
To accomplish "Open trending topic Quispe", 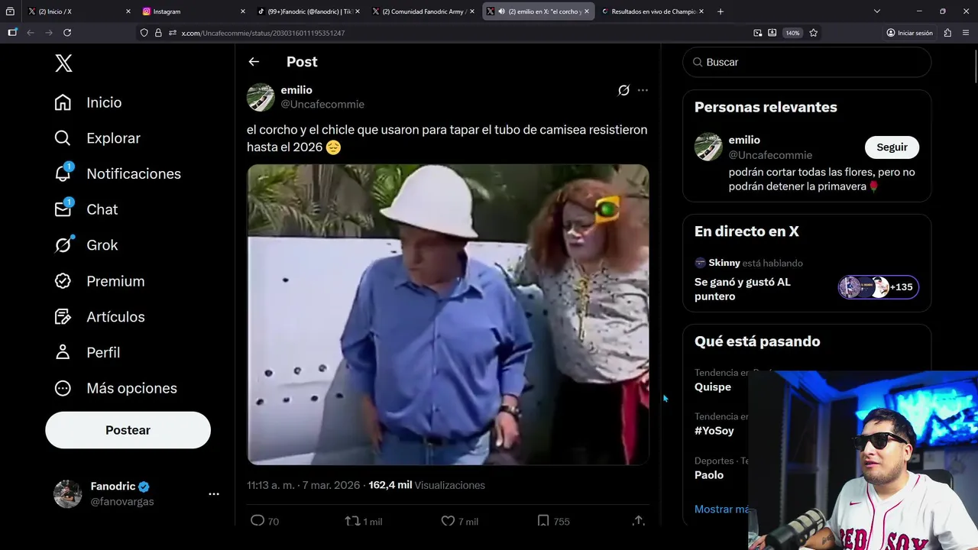I will pos(713,387).
